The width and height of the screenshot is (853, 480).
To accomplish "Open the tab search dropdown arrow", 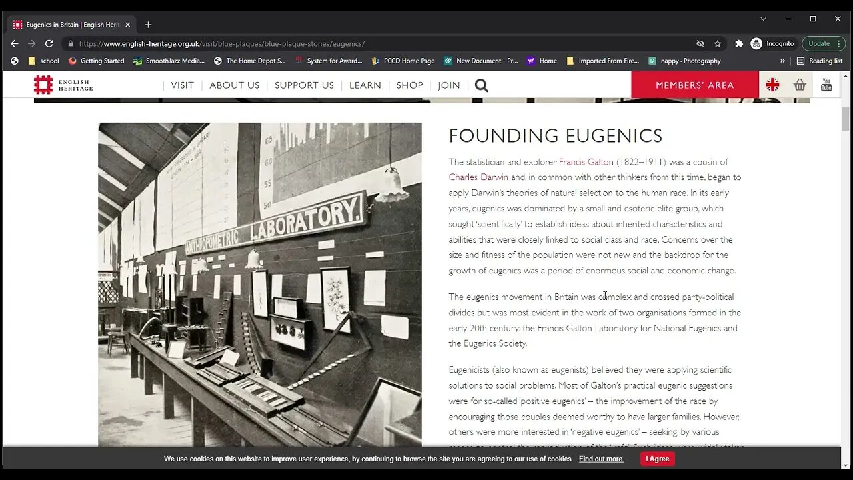I will point(764,19).
